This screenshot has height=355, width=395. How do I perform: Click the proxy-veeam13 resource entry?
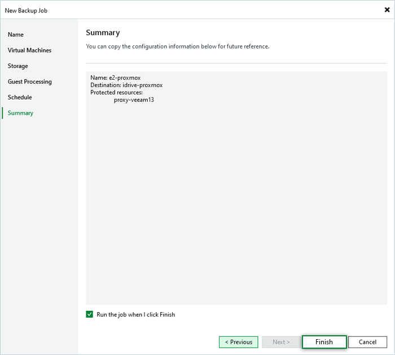[x=130, y=99]
